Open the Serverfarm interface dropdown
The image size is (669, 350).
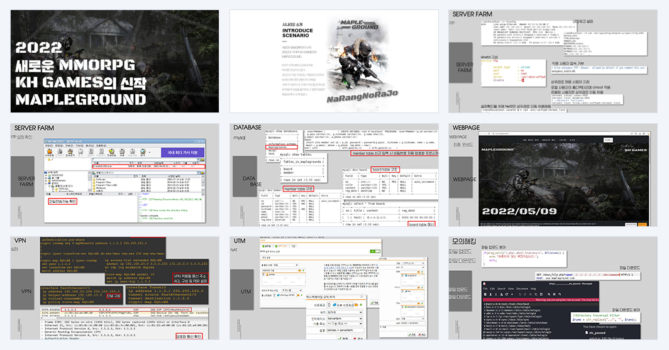tap(345, 319)
